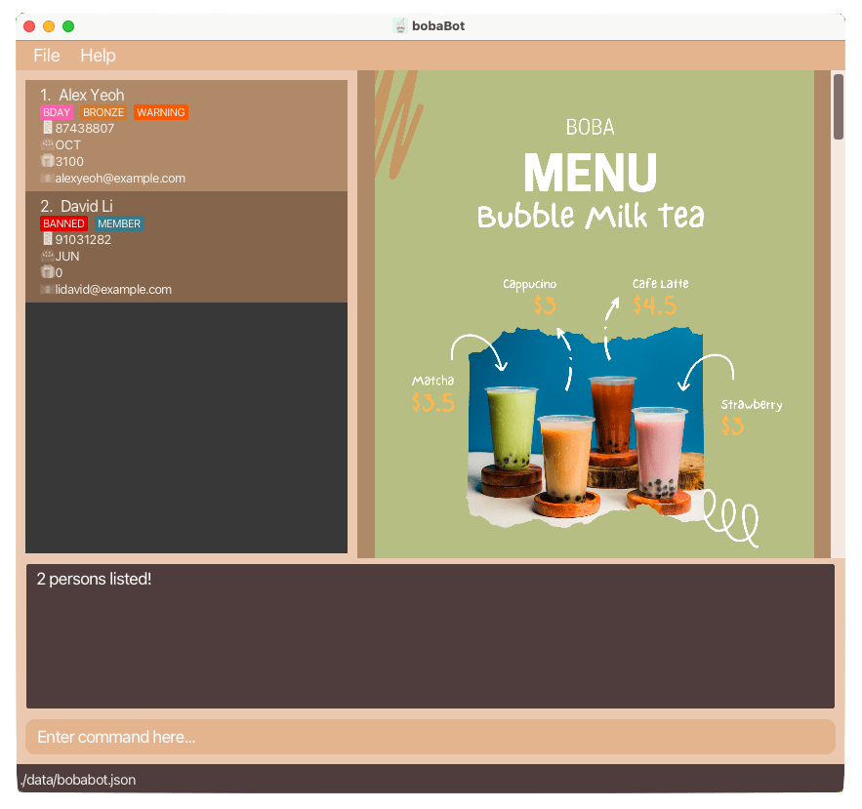Click the BRONZE tag on Alex Yeoh
Image resolution: width=862 pixels, height=809 pixels.
tap(103, 112)
